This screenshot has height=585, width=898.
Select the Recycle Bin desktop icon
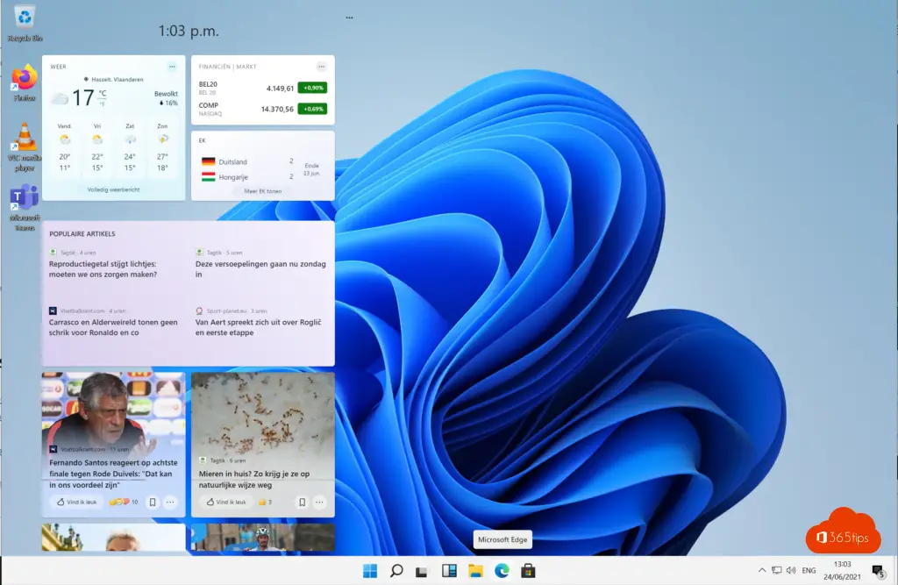tap(25, 23)
